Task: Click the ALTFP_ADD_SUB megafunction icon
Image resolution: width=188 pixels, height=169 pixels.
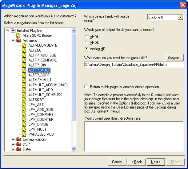Action: coord(24,55)
